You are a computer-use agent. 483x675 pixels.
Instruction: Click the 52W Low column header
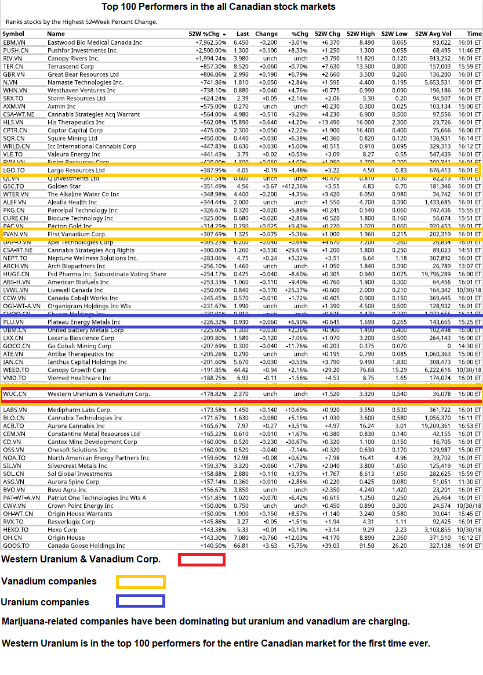pyautogui.click(x=394, y=34)
